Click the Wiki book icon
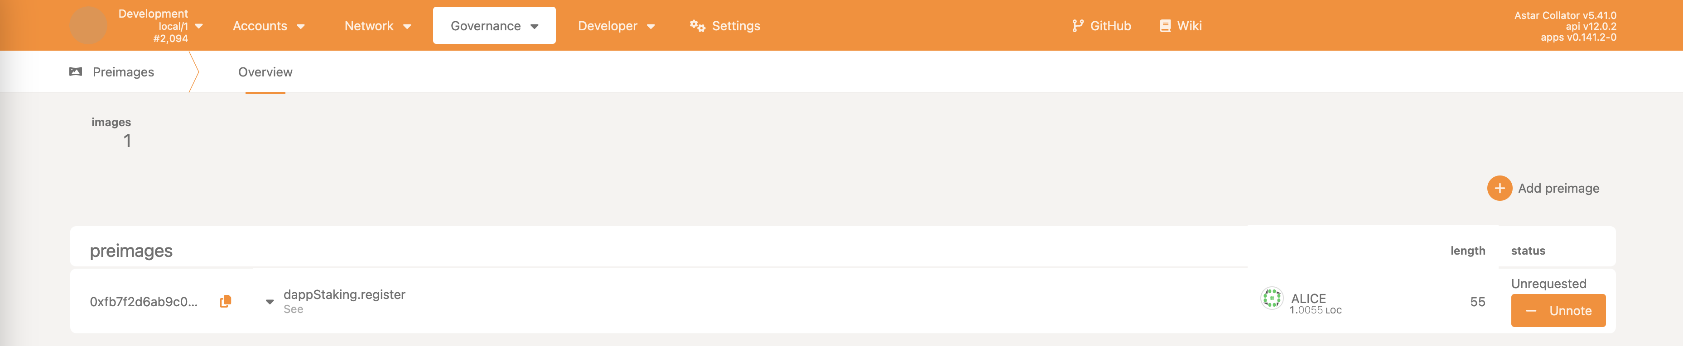 point(1164,25)
